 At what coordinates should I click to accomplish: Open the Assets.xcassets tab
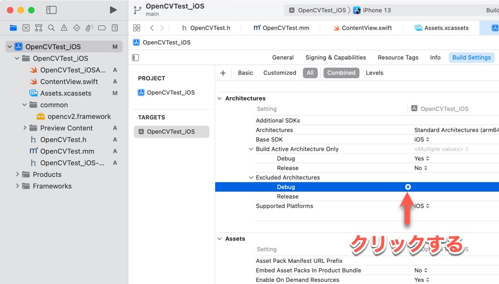coord(441,28)
